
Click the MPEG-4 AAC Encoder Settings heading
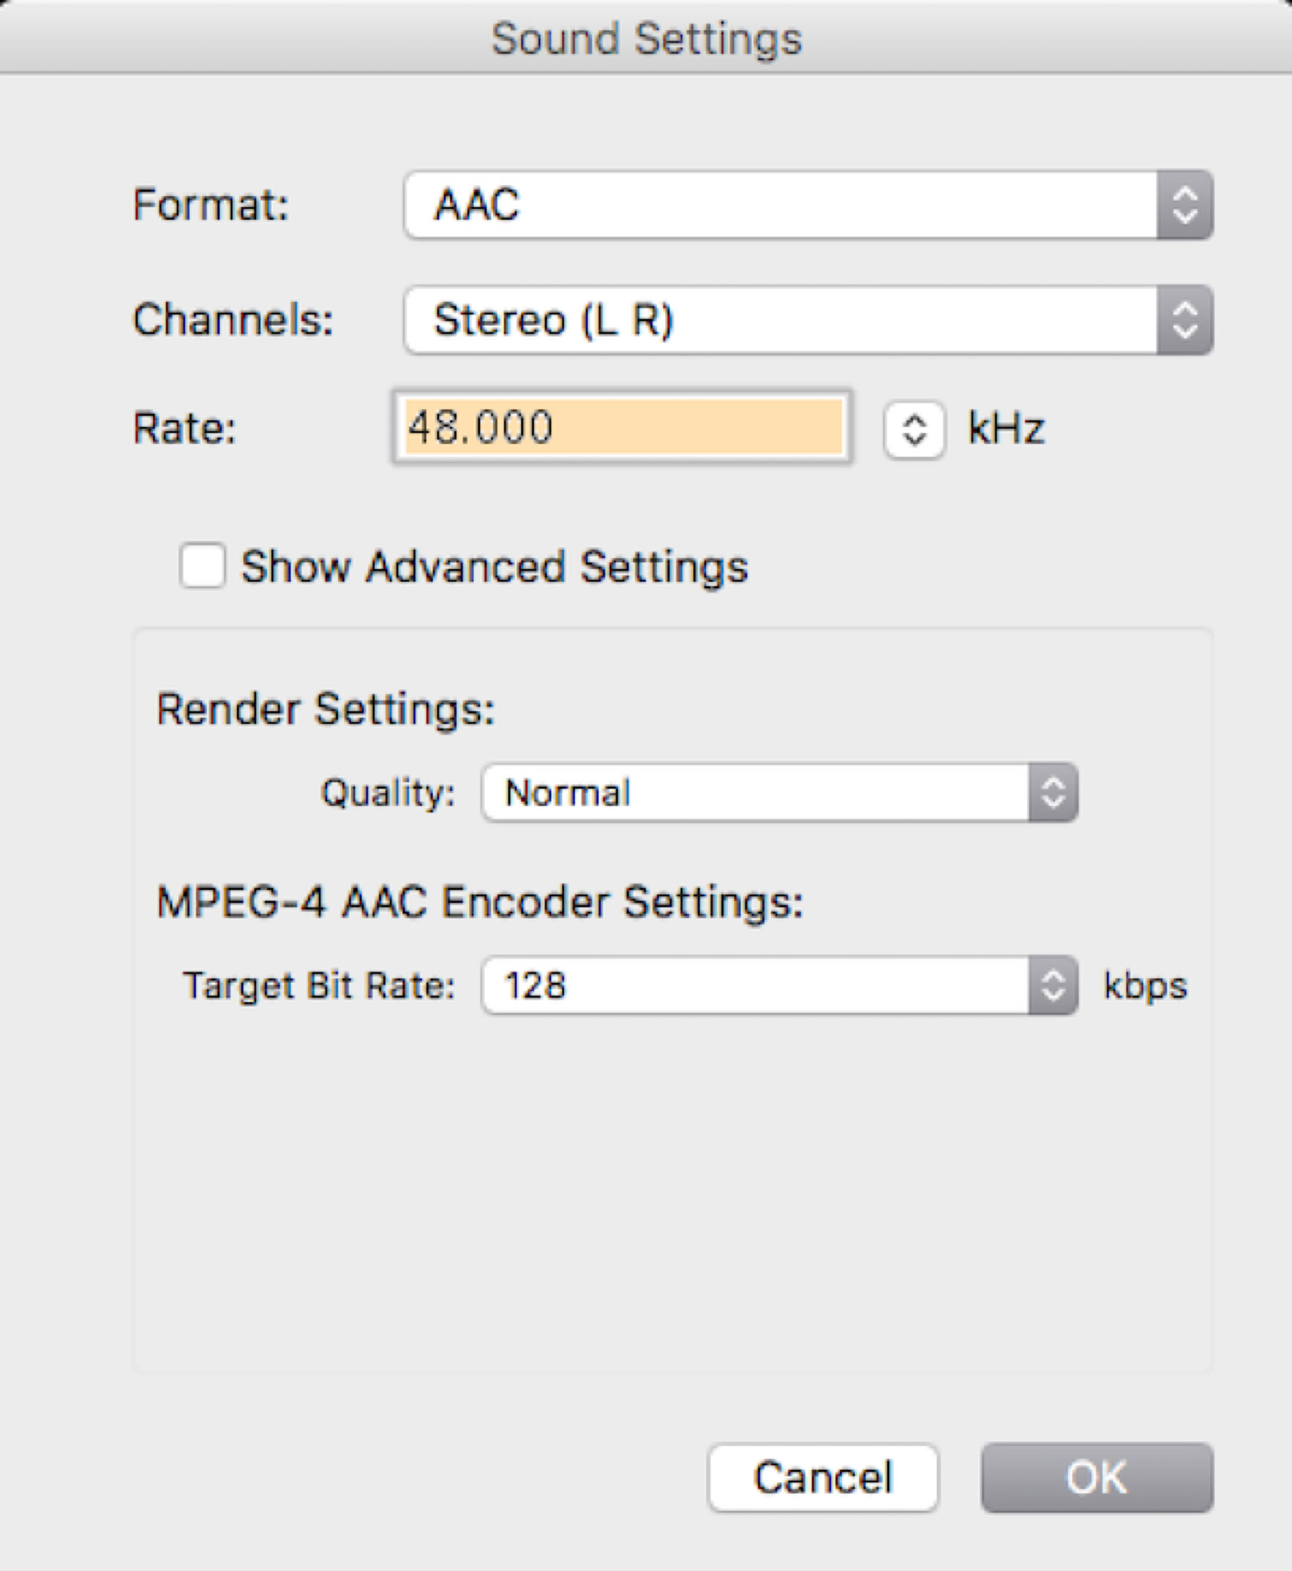pyautogui.click(x=479, y=902)
